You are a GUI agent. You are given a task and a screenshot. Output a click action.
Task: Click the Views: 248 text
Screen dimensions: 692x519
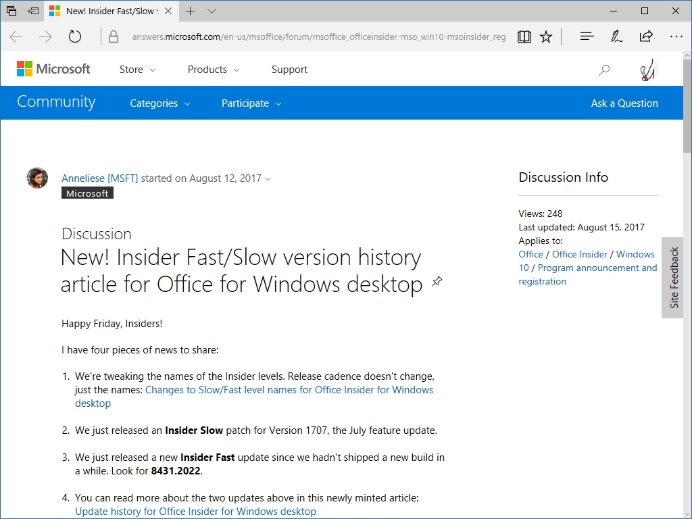point(540,214)
